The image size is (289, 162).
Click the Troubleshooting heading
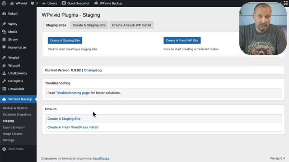[x=58, y=83]
